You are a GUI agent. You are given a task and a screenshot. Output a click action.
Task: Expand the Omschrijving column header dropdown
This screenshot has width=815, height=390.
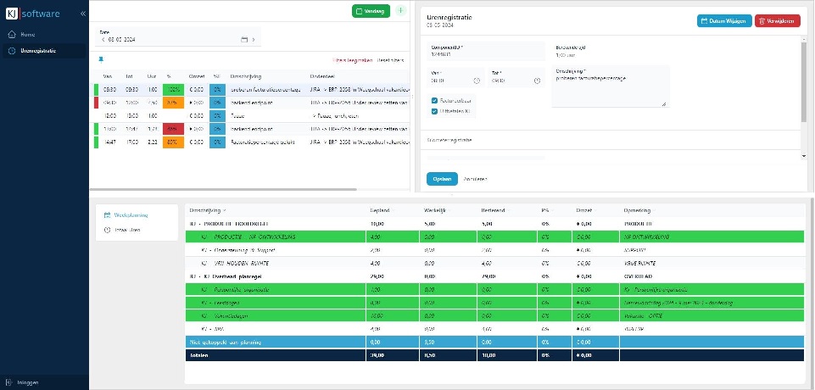(x=225, y=210)
